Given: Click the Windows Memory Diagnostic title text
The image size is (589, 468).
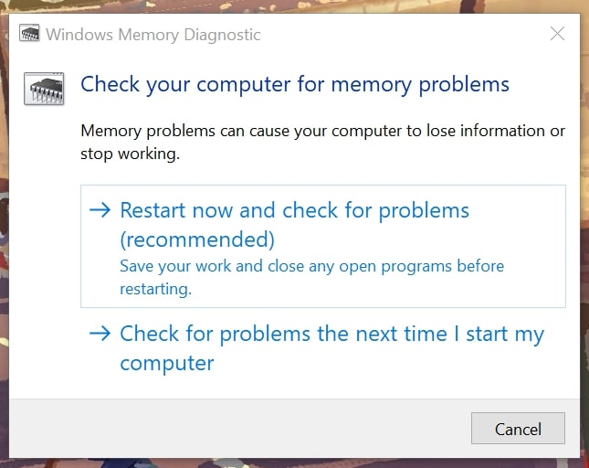Looking at the screenshot, I should (153, 35).
